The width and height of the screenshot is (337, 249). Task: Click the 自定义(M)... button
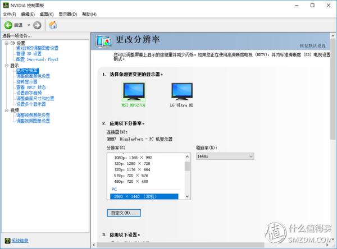click(124, 213)
